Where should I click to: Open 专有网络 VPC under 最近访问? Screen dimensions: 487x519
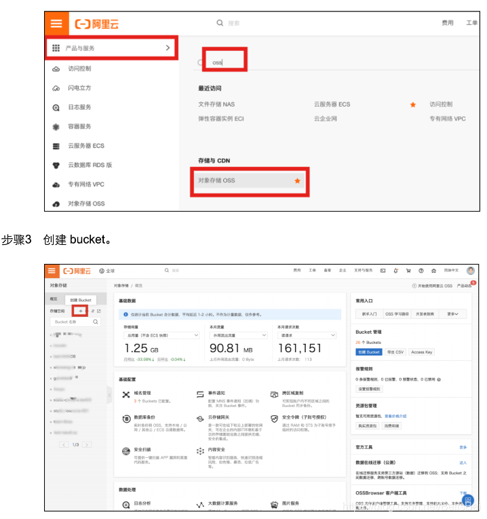[447, 119]
